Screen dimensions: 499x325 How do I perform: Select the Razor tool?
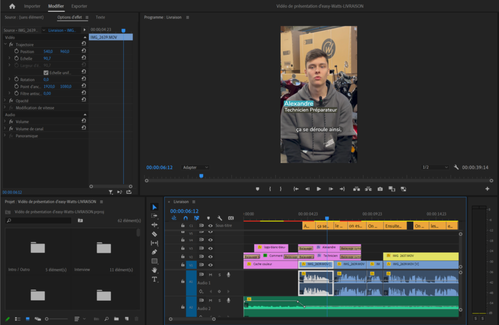point(154,234)
